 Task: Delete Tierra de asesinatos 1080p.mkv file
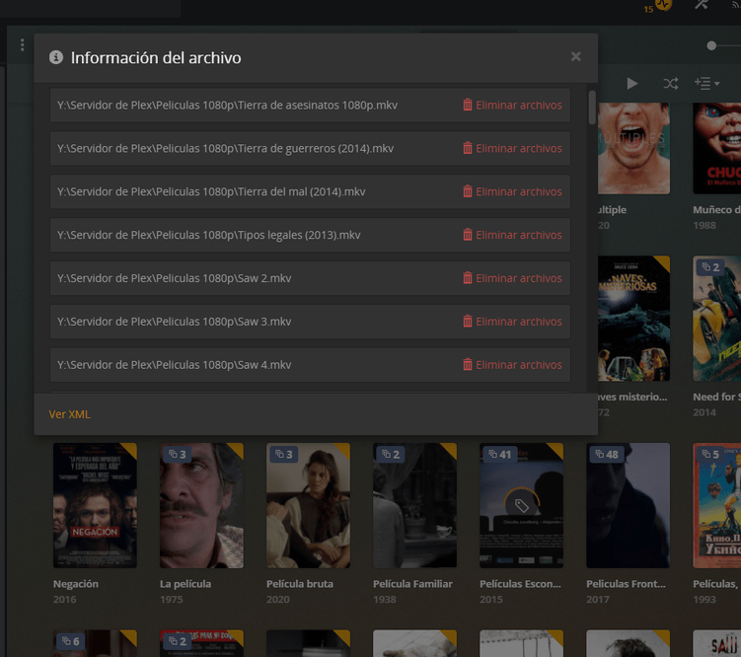coord(512,105)
